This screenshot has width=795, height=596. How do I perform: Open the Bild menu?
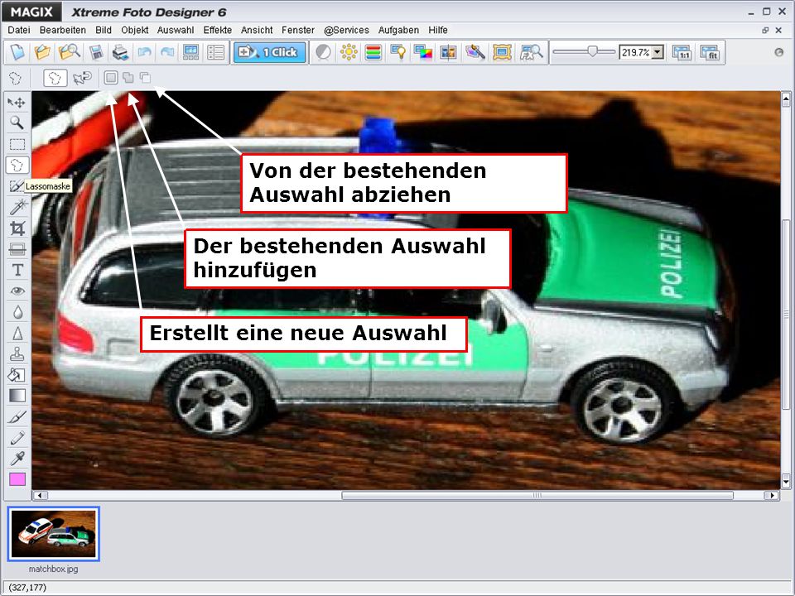coord(104,31)
